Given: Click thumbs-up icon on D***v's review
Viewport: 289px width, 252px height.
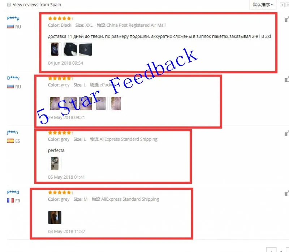Looking at the screenshot, I should (287, 79).
